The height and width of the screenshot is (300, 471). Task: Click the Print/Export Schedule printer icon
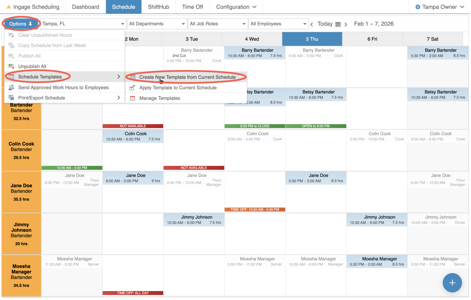point(11,98)
